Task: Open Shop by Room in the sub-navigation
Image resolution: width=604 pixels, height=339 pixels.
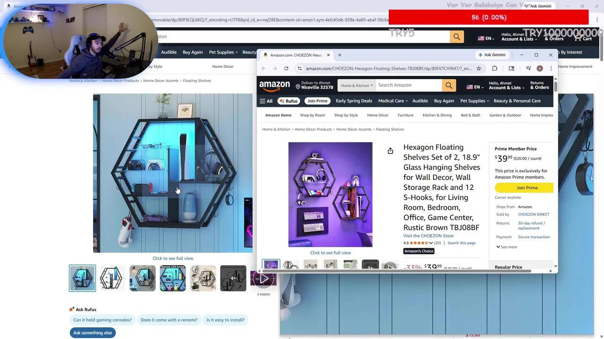Action: (312, 115)
